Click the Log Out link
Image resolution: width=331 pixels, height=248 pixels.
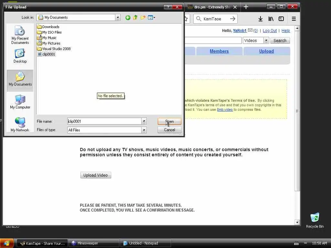point(270,31)
